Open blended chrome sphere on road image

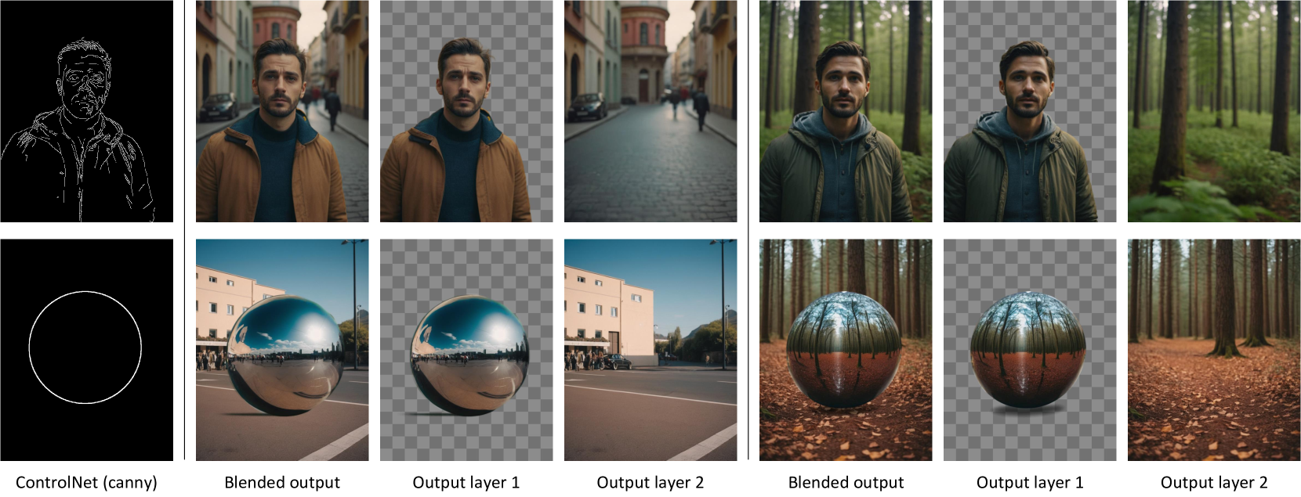[x=282, y=350]
